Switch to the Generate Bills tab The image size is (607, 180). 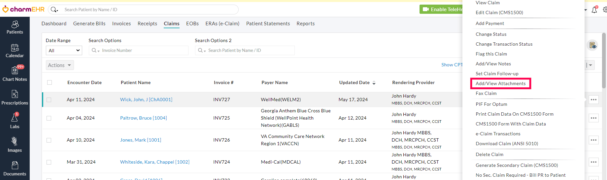click(x=89, y=24)
